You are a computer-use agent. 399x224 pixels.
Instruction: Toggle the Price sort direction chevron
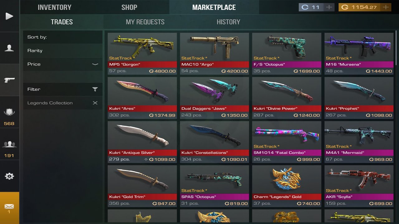95,64
